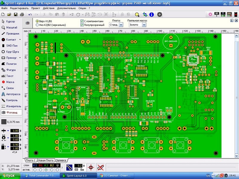Uncheck the С компонентами checkbox
Viewport: 239px width, 179px height.
point(82,21)
